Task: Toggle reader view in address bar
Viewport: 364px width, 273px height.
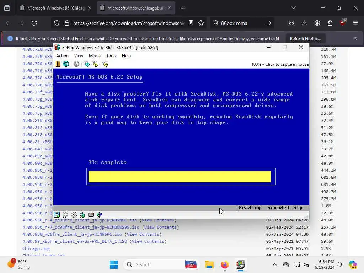Action: 191,23
